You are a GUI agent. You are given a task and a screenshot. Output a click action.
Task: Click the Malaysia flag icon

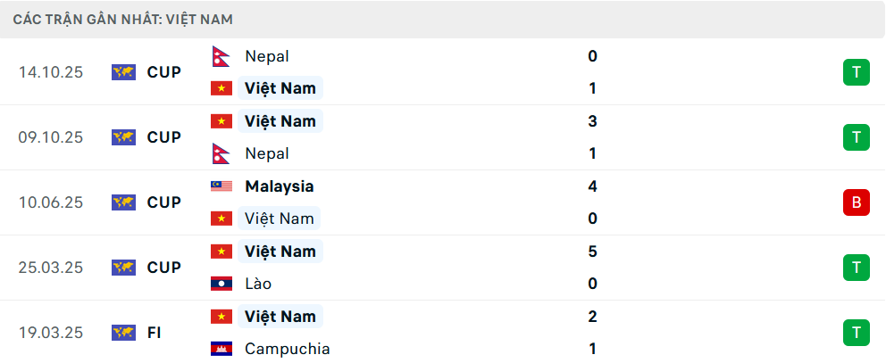coord(221,186)
